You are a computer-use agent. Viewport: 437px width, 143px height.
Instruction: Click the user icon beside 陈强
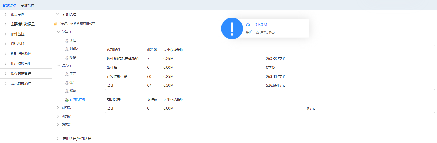tap(67, 57)
